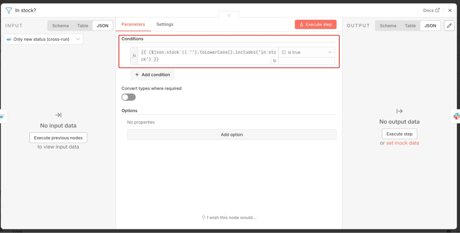The height and width of the screenshot is (233, 460).
Task: Click the filter funnel icon beside In stock?
Action: click(x=9, y=10)
